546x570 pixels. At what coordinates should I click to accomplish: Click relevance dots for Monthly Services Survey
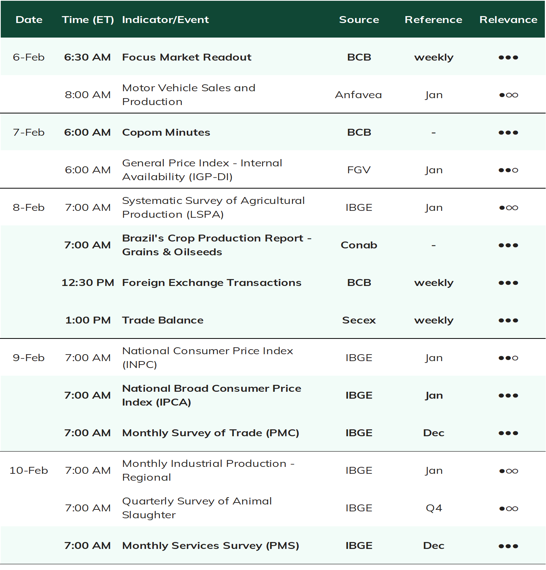tap(508, 546)
